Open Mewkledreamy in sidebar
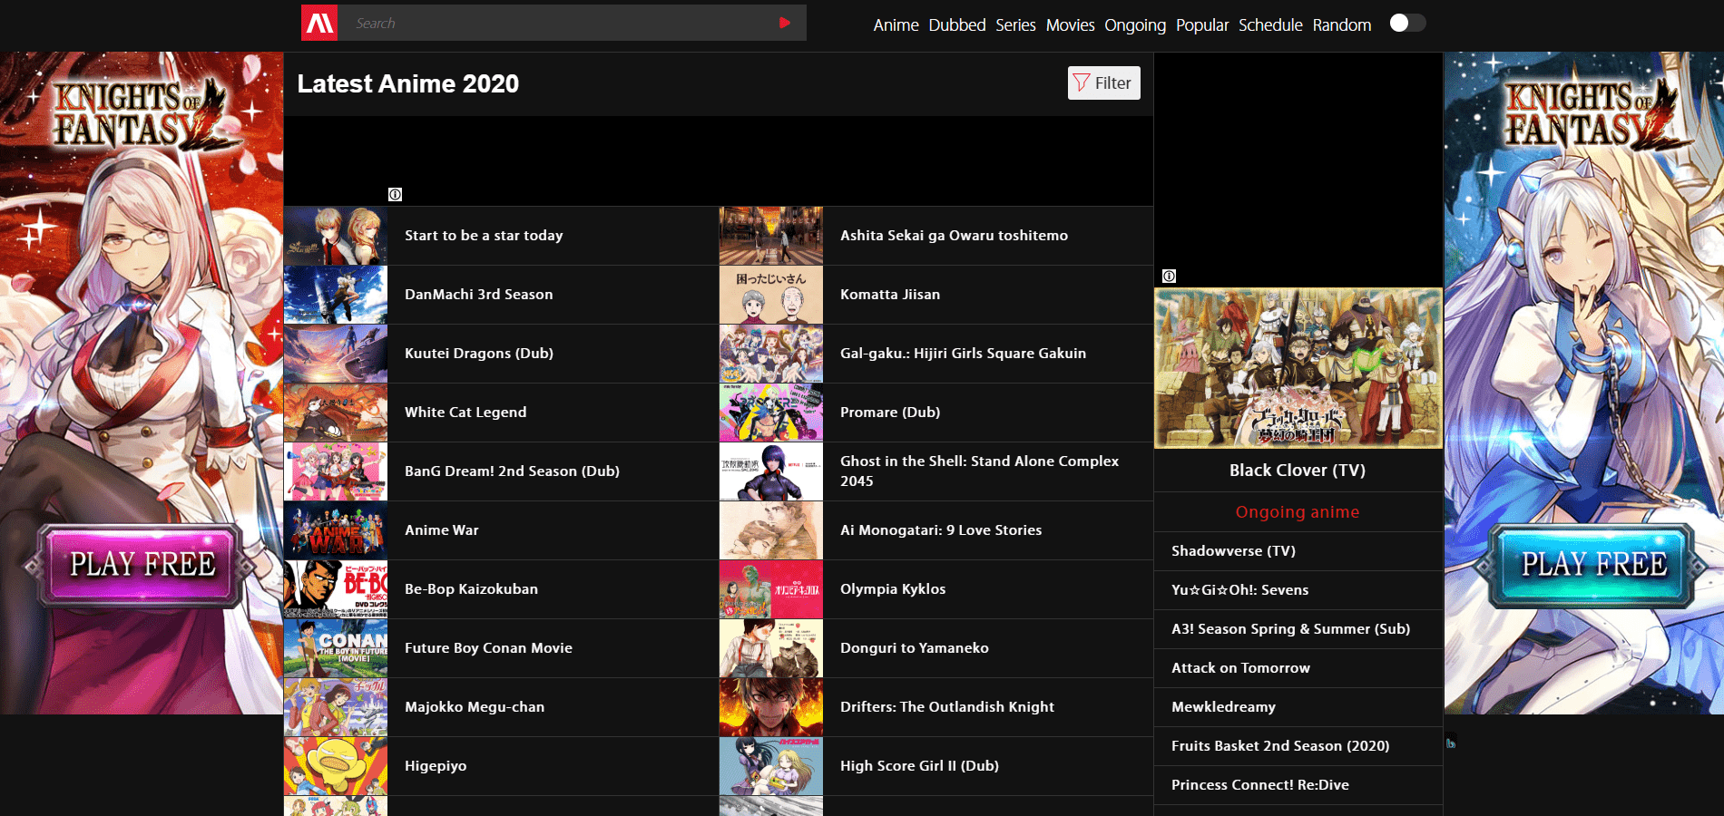Screen dimensions: 1724x816 click(x=1223, y=707)
